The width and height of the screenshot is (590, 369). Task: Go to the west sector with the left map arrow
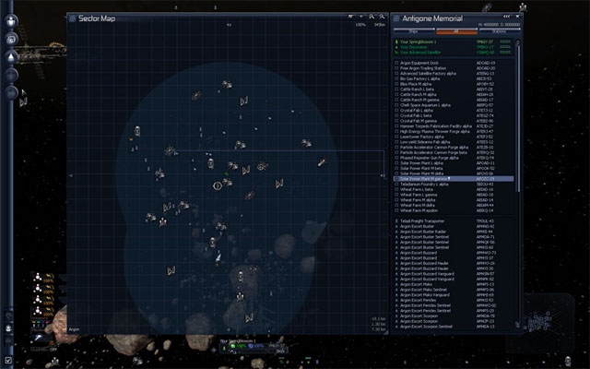(x=71, y=175)
